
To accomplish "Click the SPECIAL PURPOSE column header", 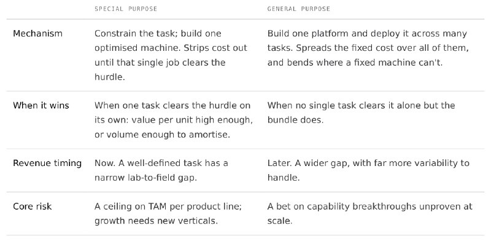I will click(126, 9).
